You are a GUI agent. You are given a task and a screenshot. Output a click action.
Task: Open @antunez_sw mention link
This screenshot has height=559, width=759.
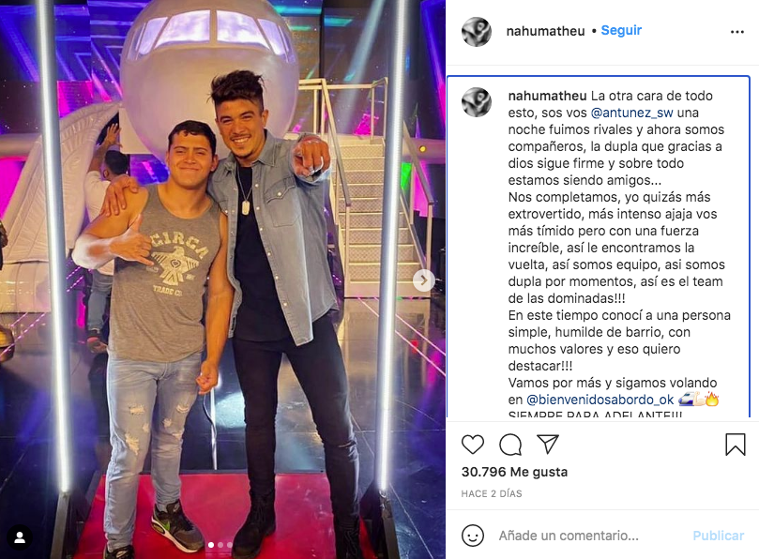pyautogui.click(x=631, y=113)
